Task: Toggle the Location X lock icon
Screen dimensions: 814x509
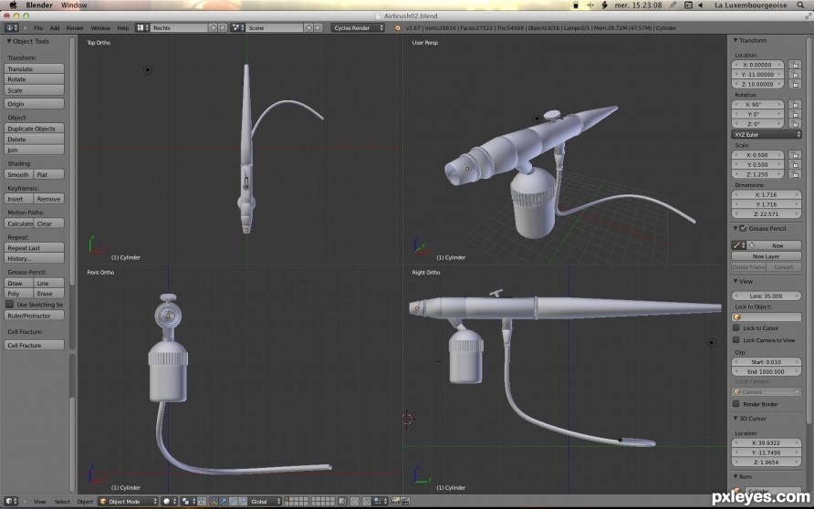Action: (x=794, y=65)
